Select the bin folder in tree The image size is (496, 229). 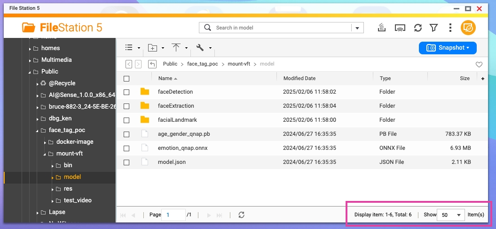[x=68, y=165]
